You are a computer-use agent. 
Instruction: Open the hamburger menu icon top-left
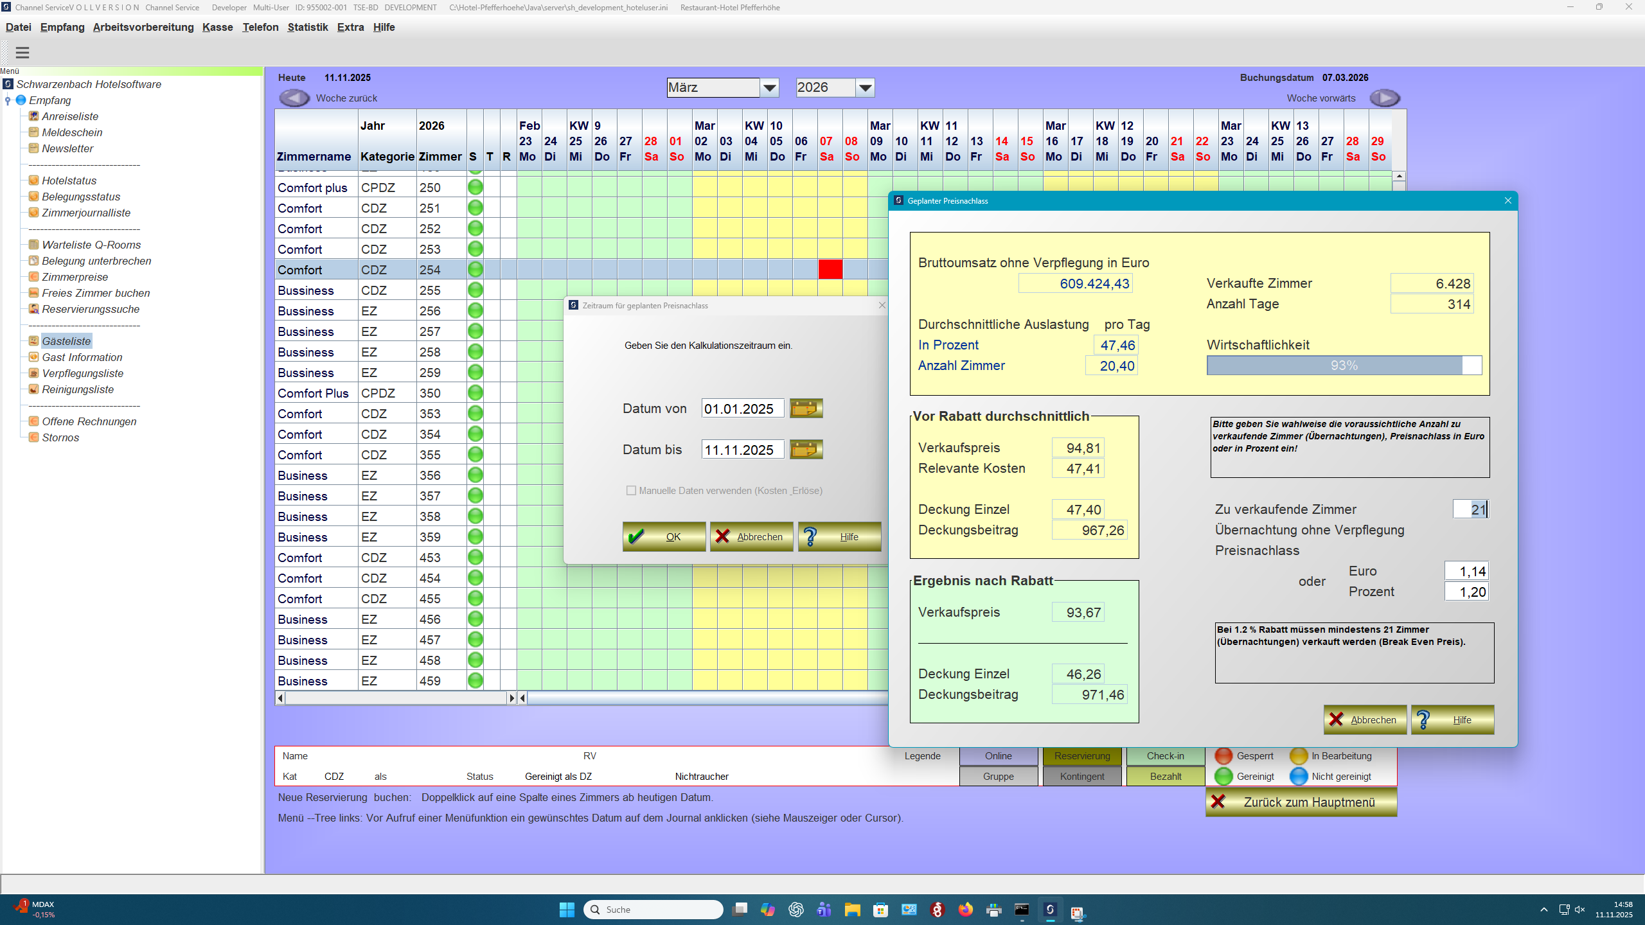point(22,52)
